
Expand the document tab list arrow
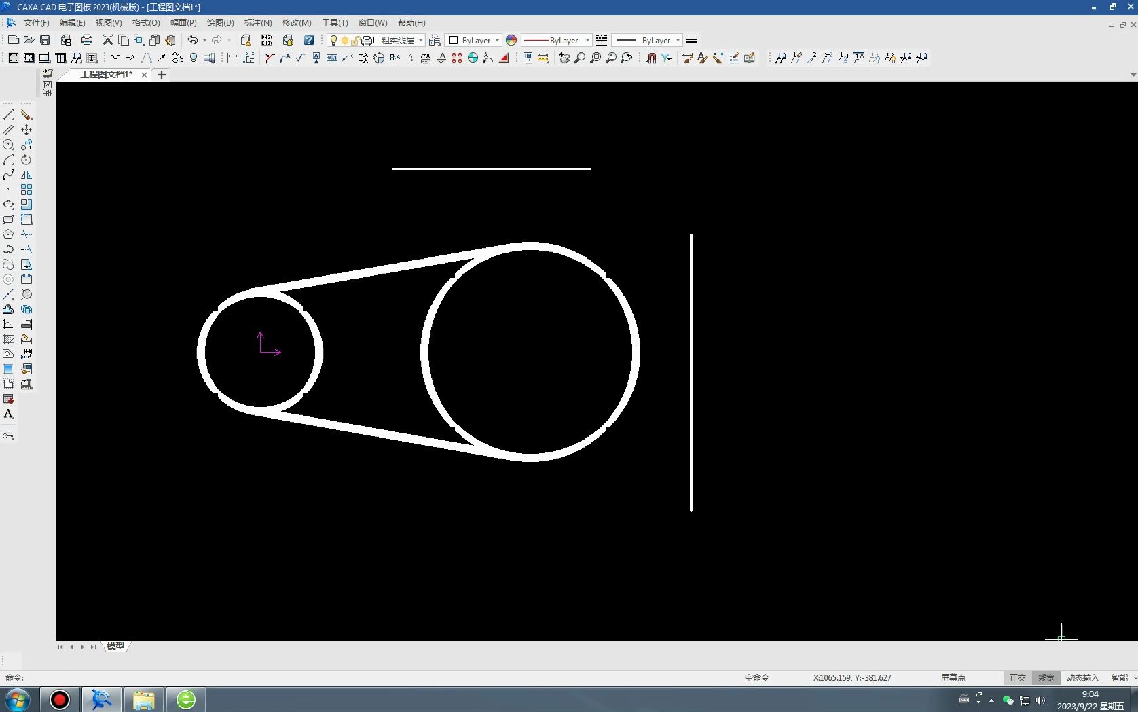click(x=1133, y=75)
